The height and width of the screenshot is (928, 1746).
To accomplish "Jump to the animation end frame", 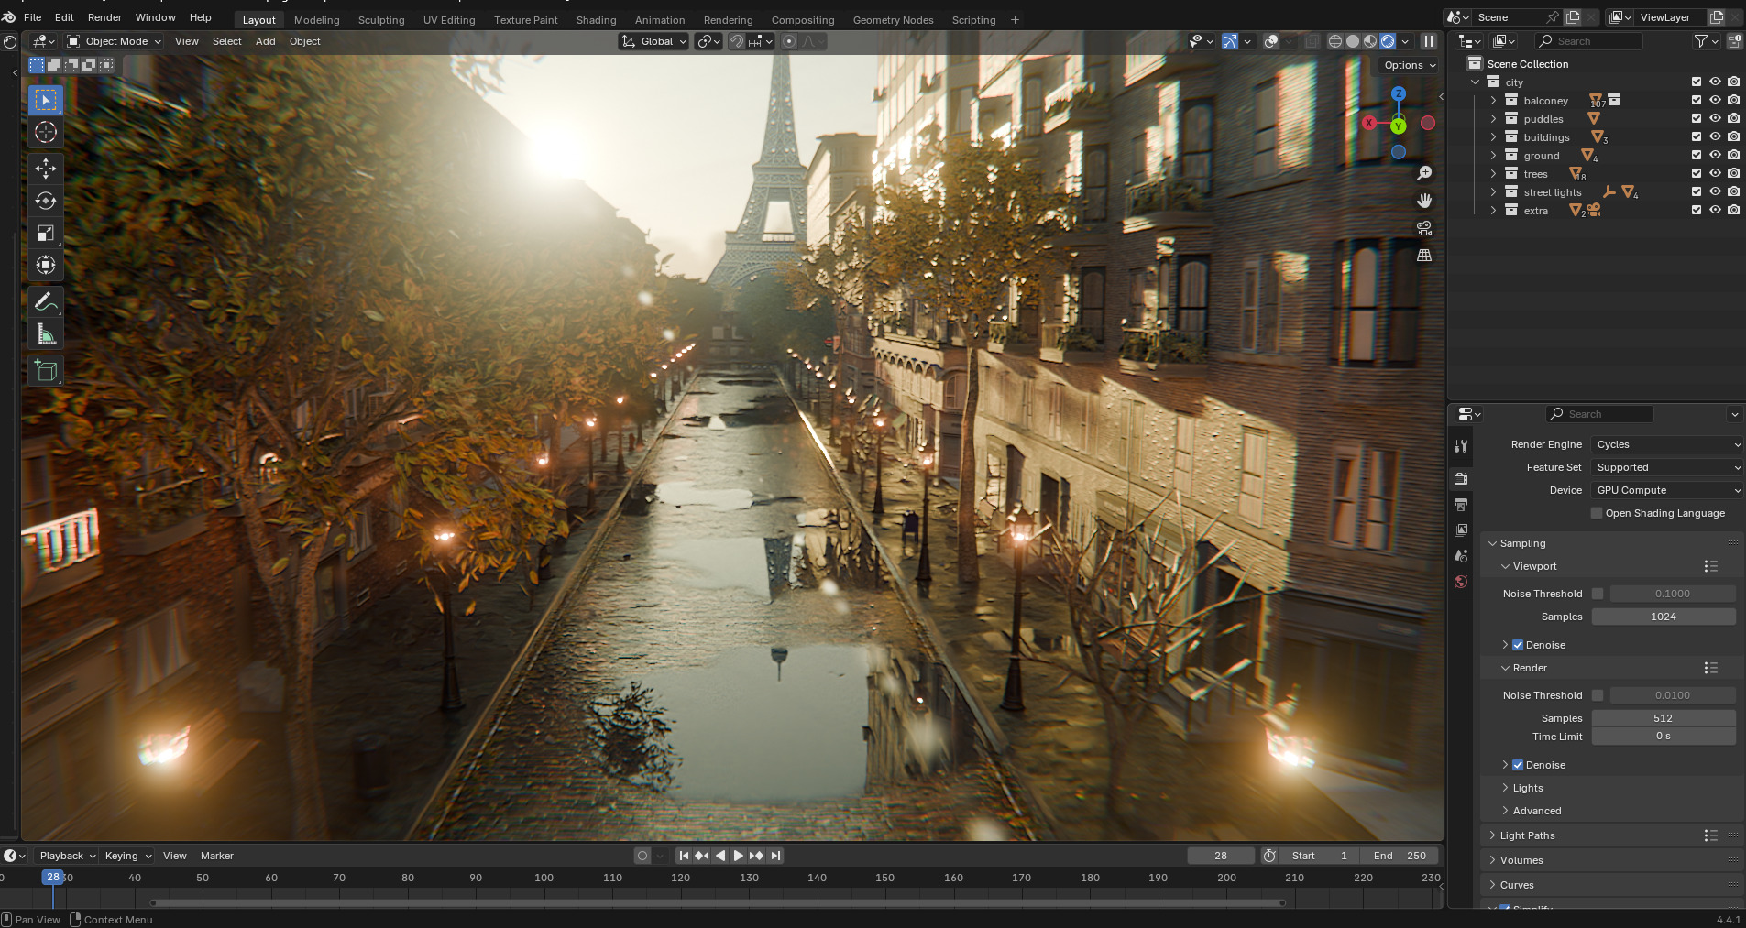I will 775,856.
